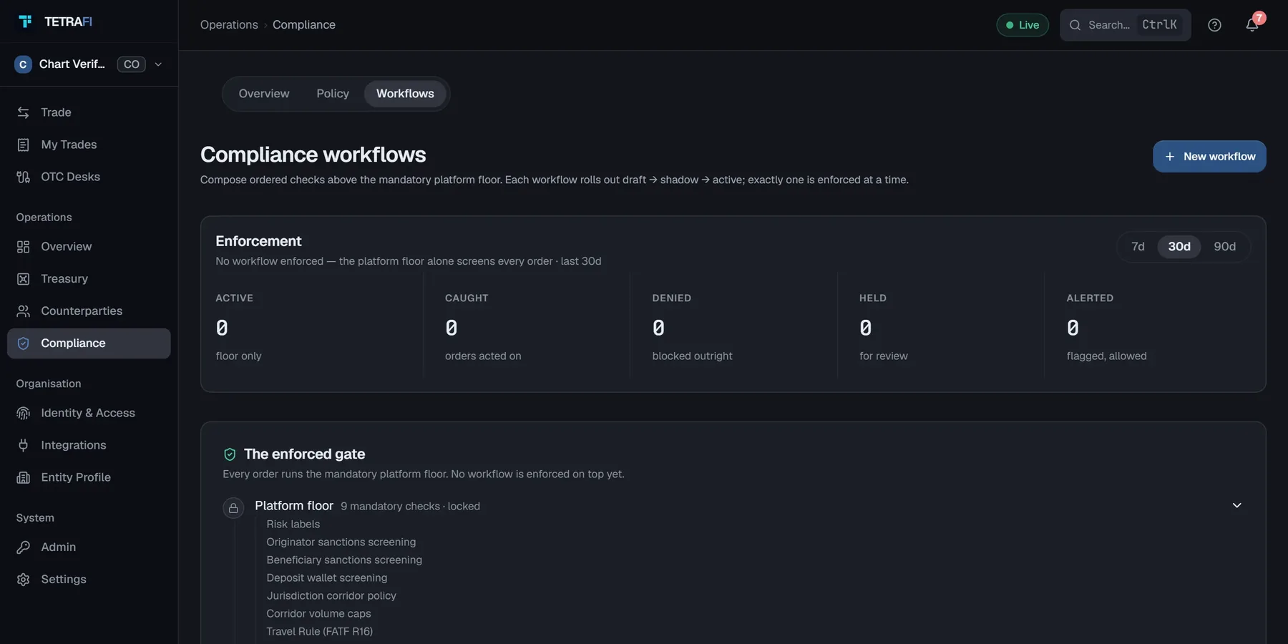Click 'Beneficiary sanctions screening' row
The width and height of the screenshot is (1288, 644).
[x=344, y=560]
